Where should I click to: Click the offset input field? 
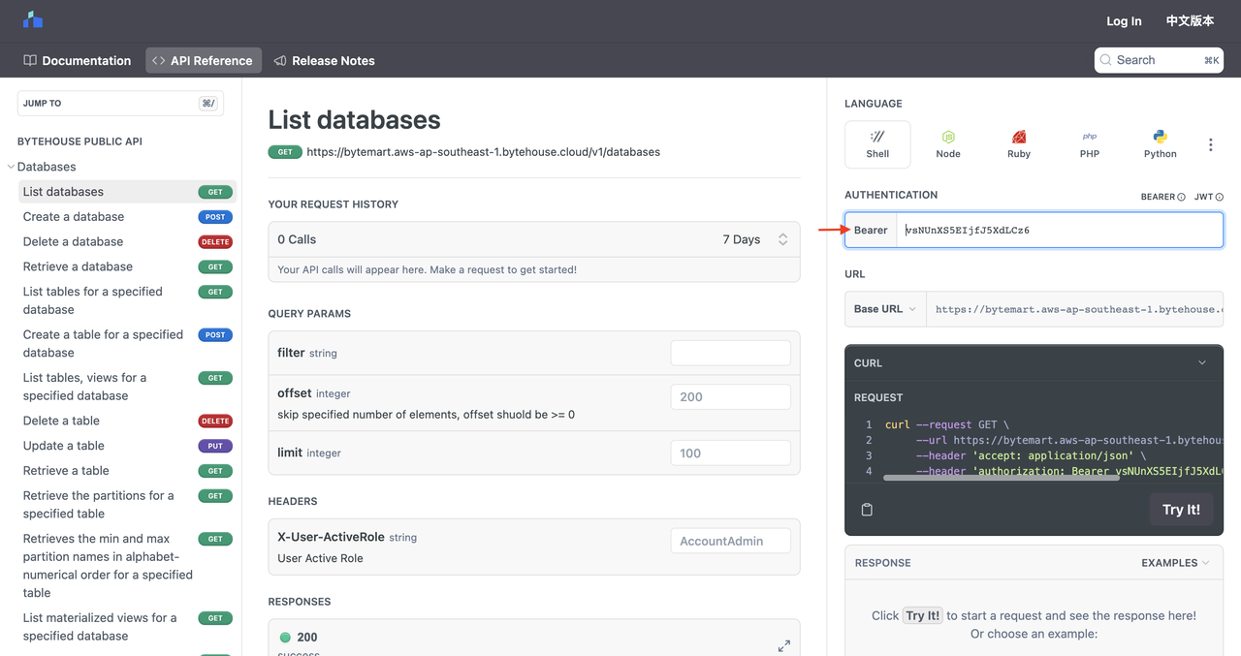click(730, 396)
